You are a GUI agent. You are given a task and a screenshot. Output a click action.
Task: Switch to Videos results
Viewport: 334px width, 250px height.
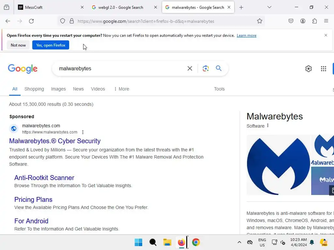point(98,89)
